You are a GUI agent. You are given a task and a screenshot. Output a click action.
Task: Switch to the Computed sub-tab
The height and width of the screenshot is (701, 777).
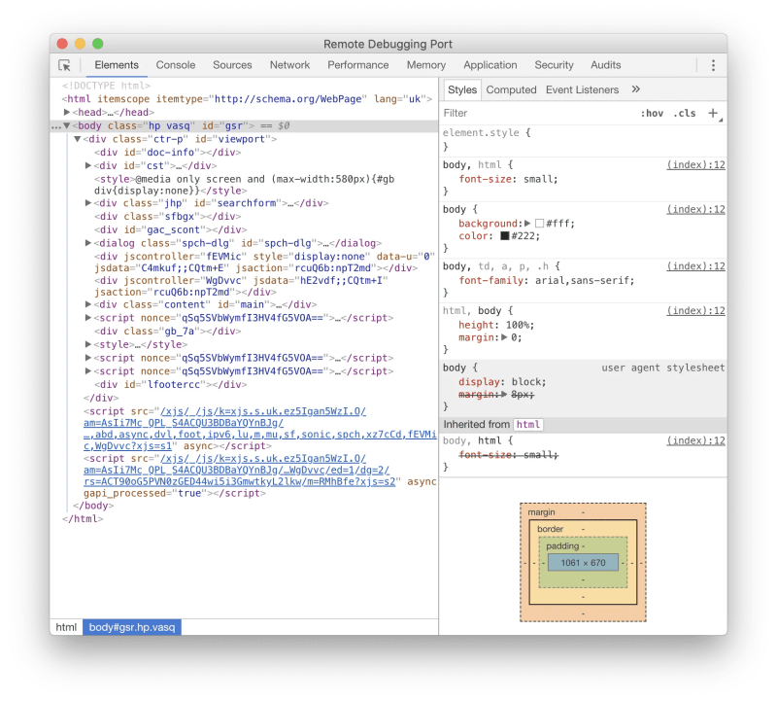point(511,89)
